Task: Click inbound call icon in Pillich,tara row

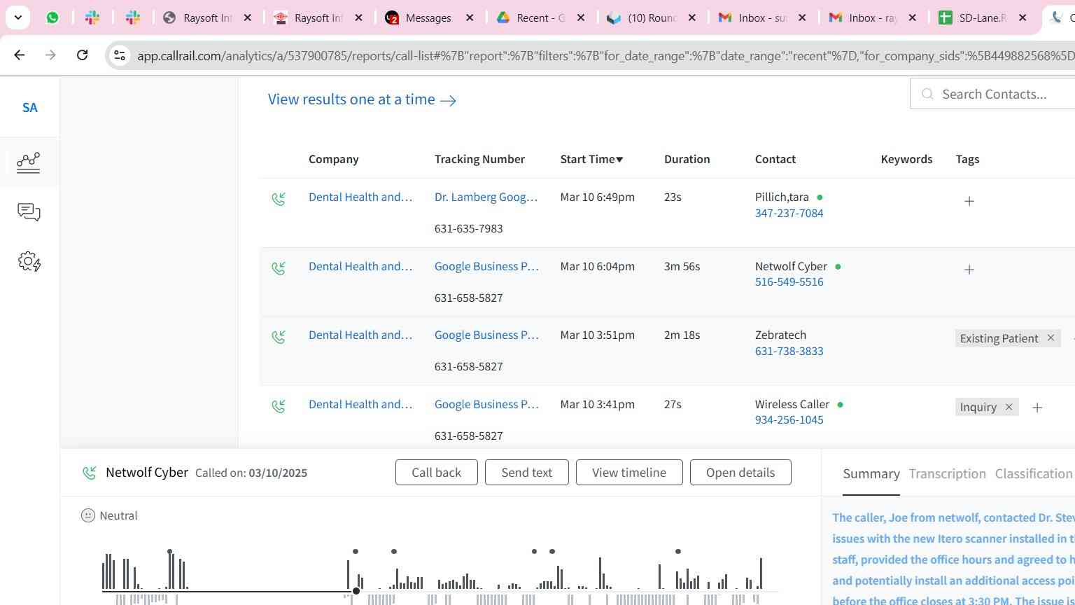Action: [x=279, y=200]
